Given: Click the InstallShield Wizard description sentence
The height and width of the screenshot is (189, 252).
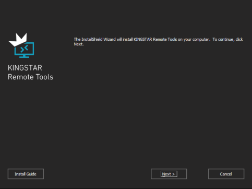Looking at the screenshot, I should [x=158, y=42].
